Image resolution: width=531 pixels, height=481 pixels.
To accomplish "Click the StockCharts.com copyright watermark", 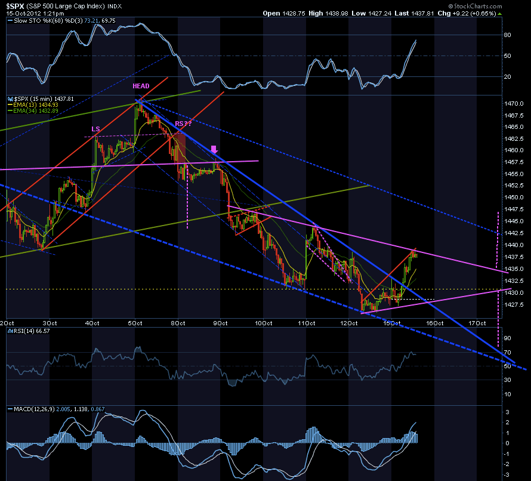I will click(475, 6).
